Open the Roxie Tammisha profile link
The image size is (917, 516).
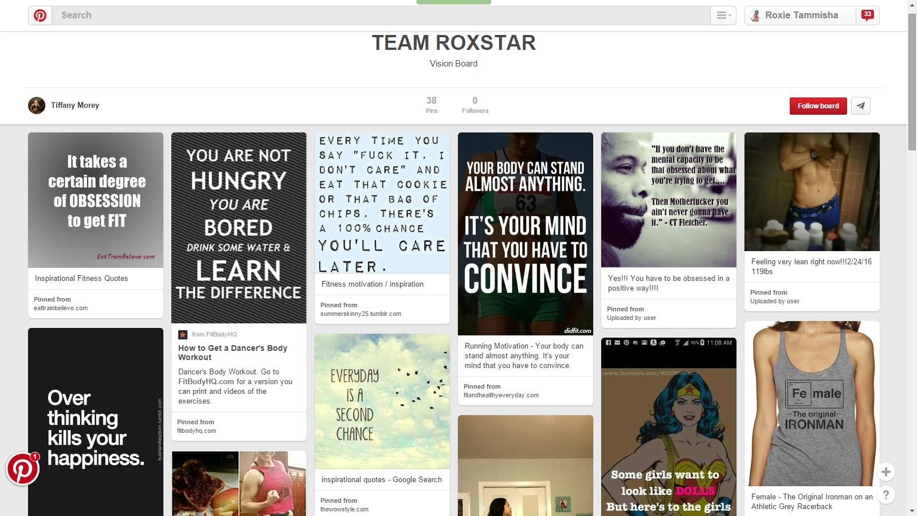[801, 15]
